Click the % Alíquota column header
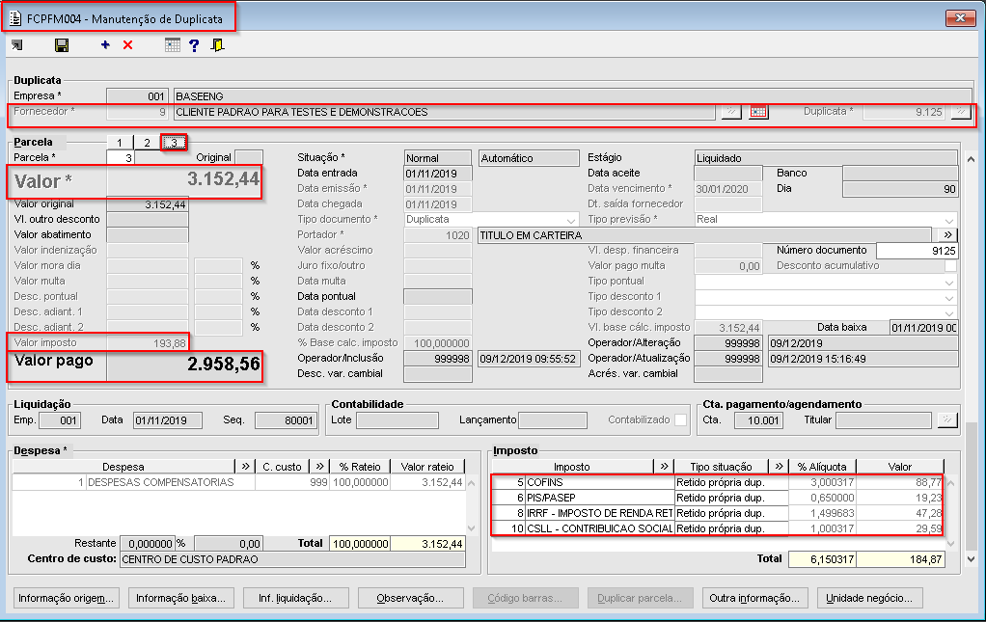 (822, 466)
